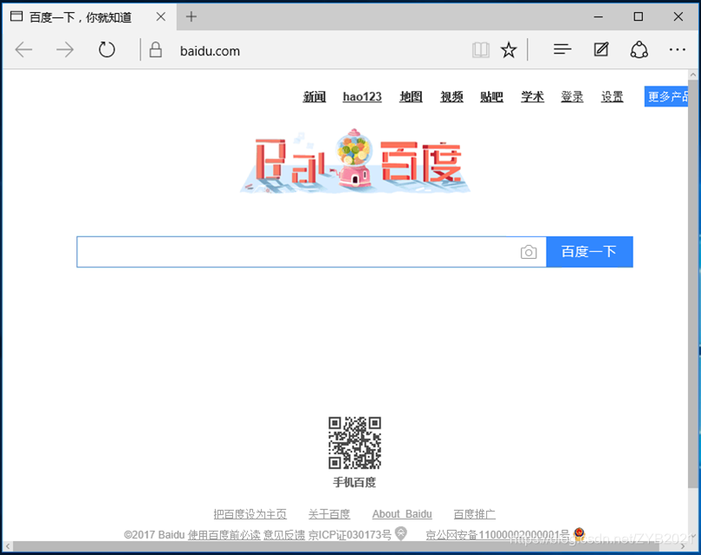Click the padlock security icon
Viewport: 701px width, 555px height.
pos(156,49)
